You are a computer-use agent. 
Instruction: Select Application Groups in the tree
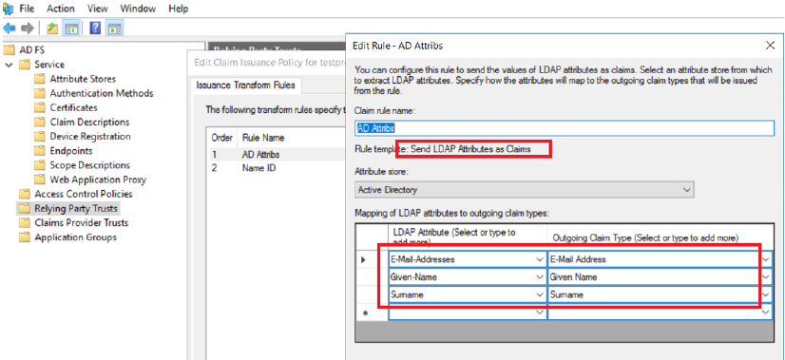[76, 237]
